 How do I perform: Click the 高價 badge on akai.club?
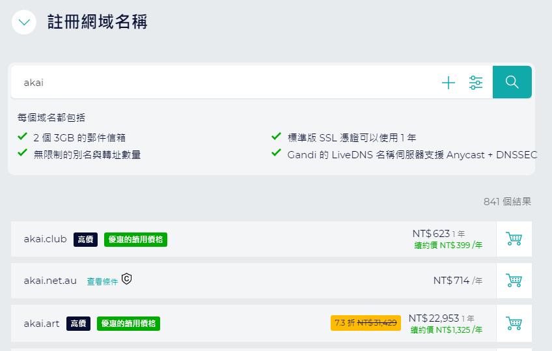pyautogui.click(x=85, y=240)
